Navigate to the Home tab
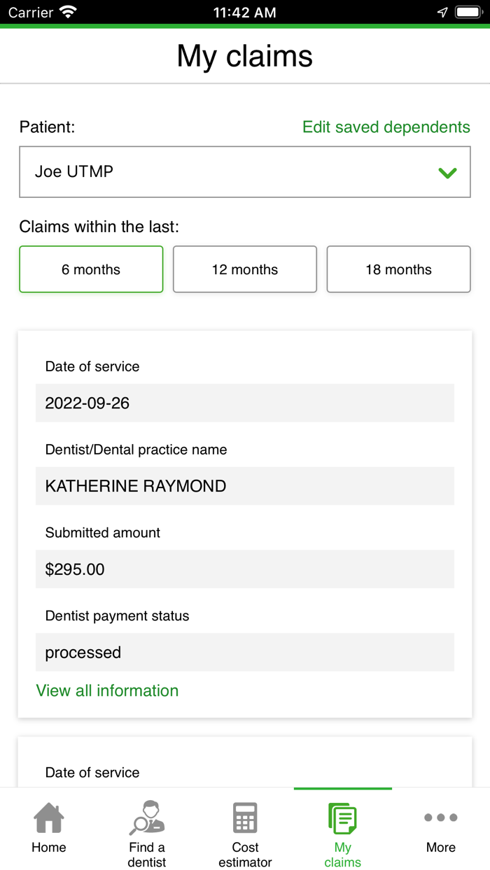This screenshot has height=870, width=490. pos(48,832)
